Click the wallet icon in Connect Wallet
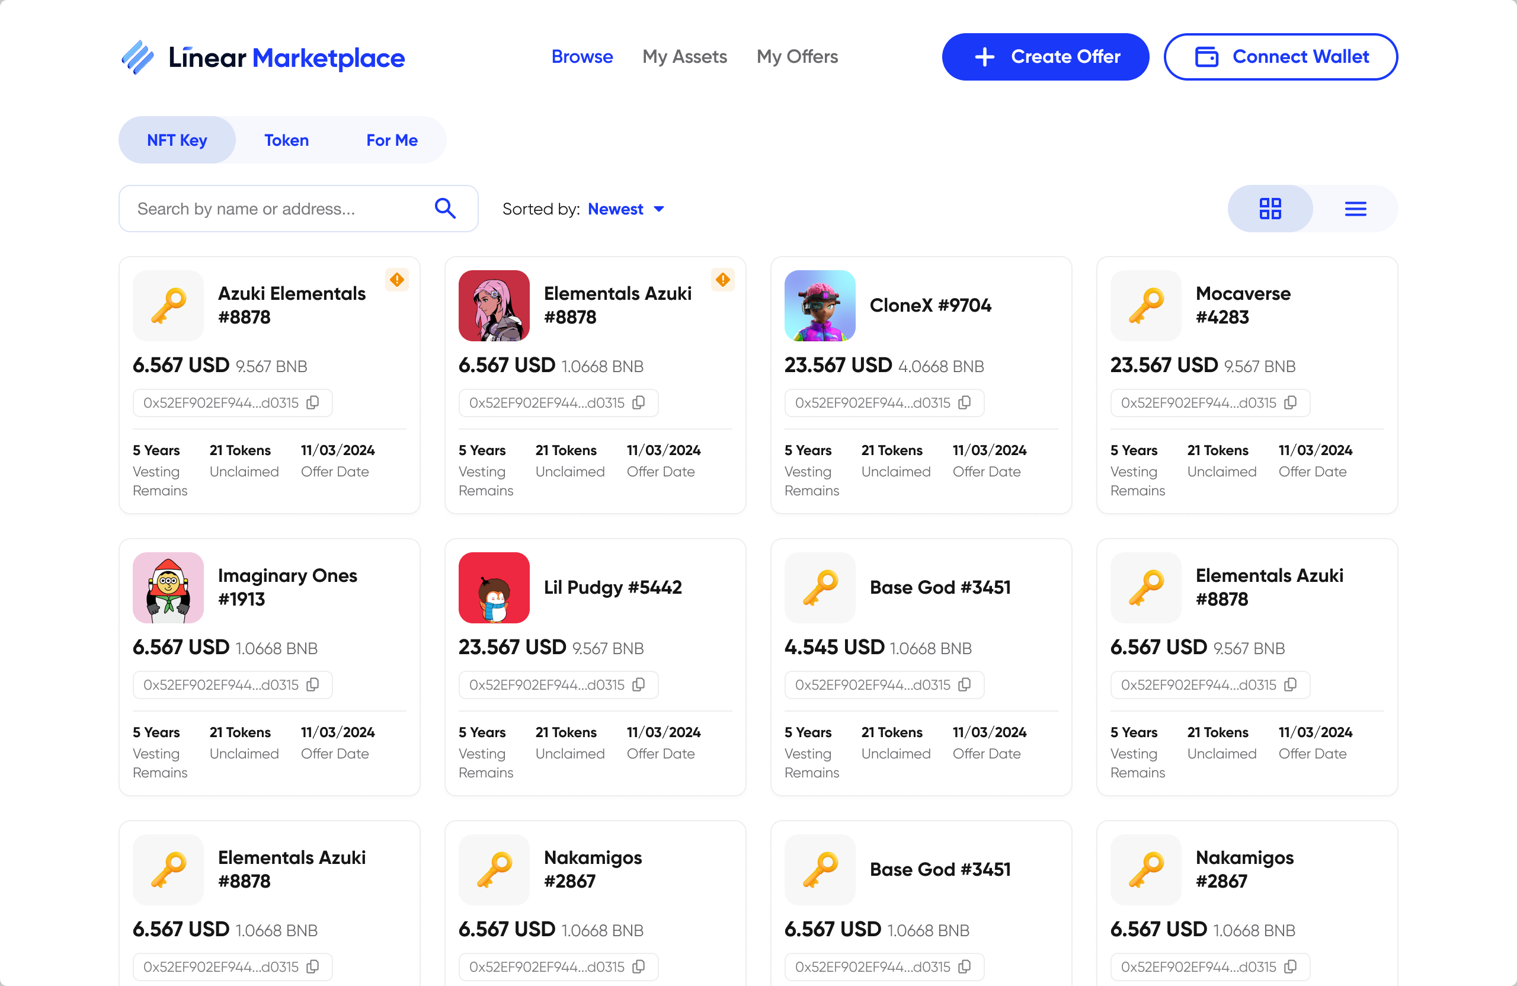This screenshot has height=986, width=1517. point(1206,57)
